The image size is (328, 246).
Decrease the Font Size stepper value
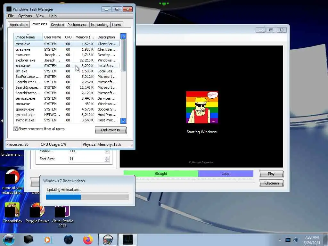tap(107, 160)
